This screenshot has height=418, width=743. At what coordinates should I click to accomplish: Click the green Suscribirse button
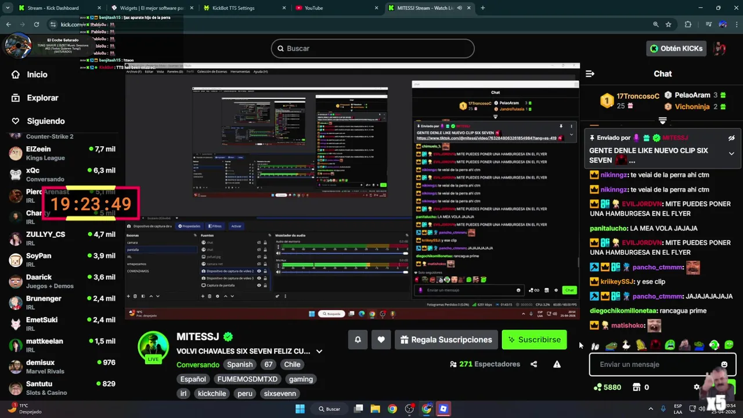pos(534,340)
